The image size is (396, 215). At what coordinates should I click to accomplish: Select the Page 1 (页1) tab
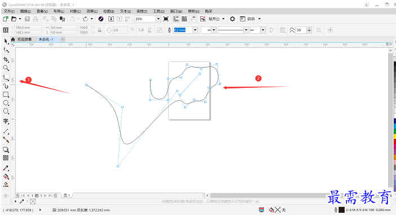[x=67, y=195]
